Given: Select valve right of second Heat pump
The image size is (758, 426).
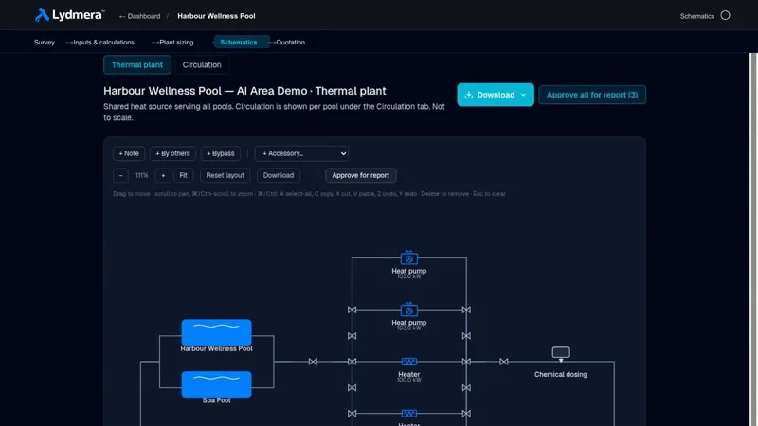Looking at the screenshot, I should point(466,310).
